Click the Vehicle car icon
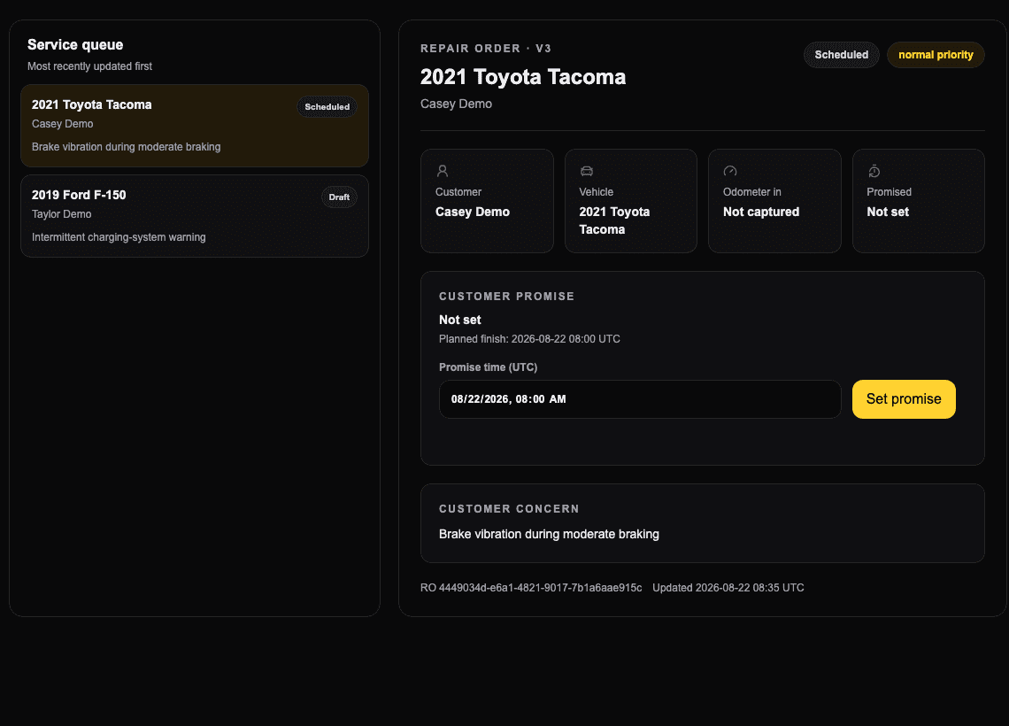Viewport: 1009px width, 726px height. (x=586, y=171)
